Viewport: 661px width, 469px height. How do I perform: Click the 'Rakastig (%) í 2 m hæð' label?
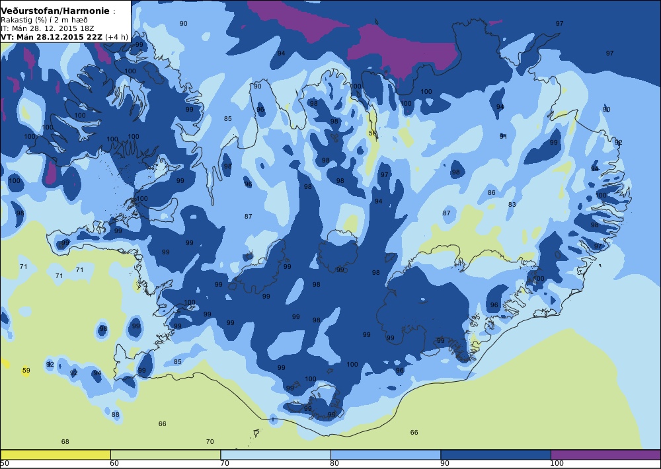point(44,20)
